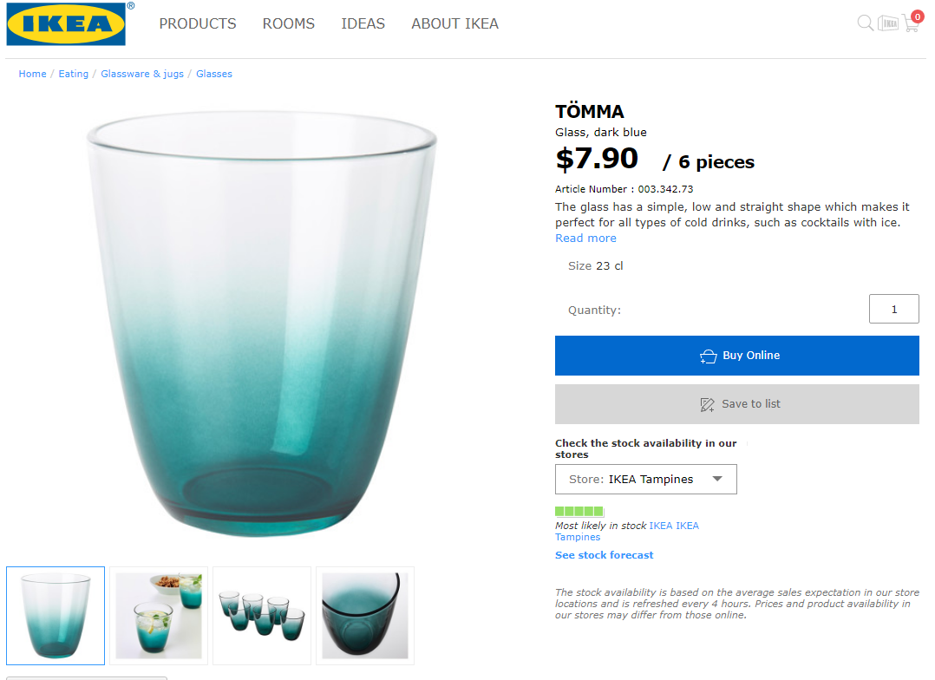The height and width of the screenshot is (680, 935).
Task: Open the search magnifier icon
Action: 865,23
